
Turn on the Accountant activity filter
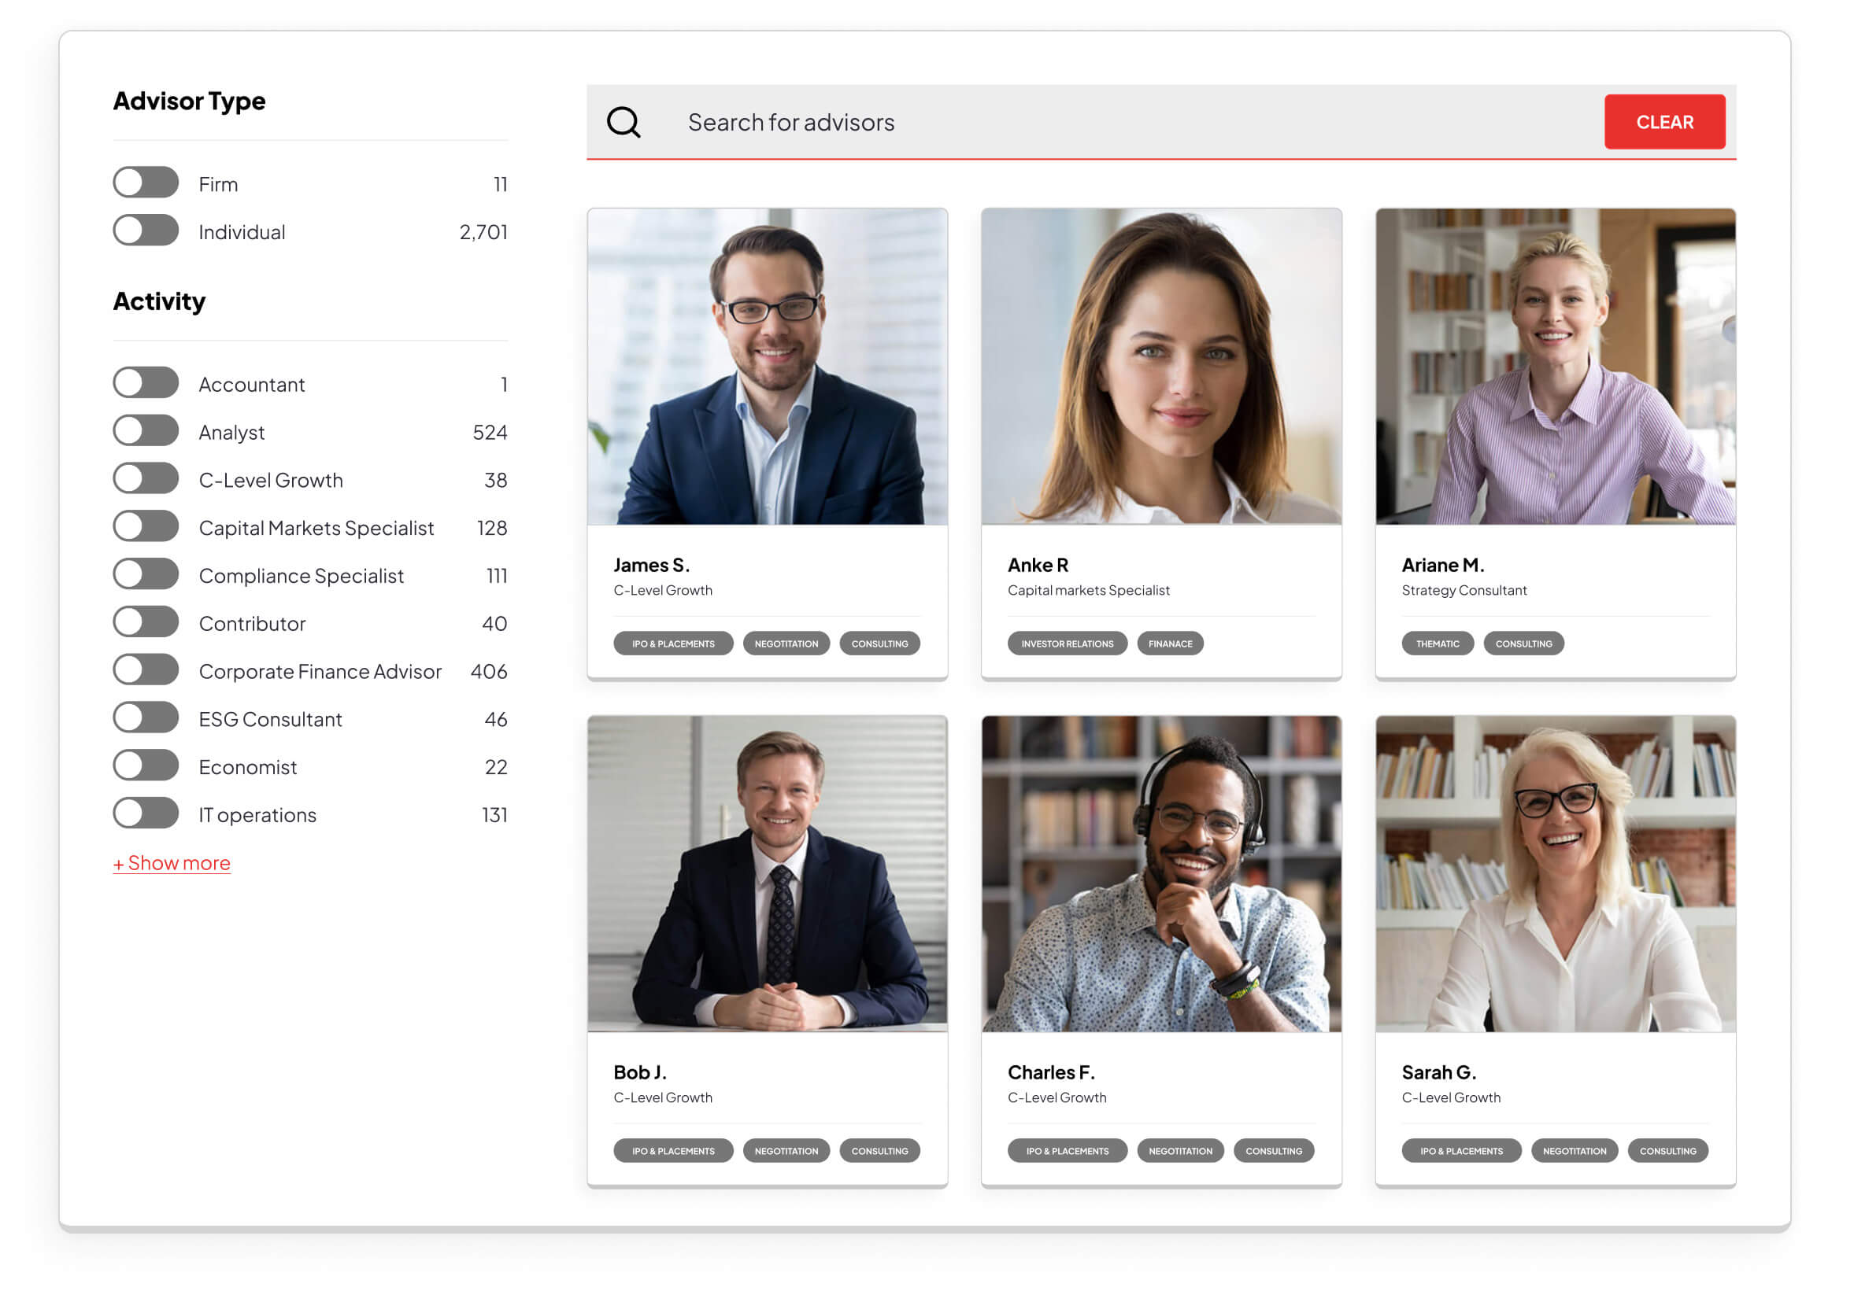(x=146, y=383)
